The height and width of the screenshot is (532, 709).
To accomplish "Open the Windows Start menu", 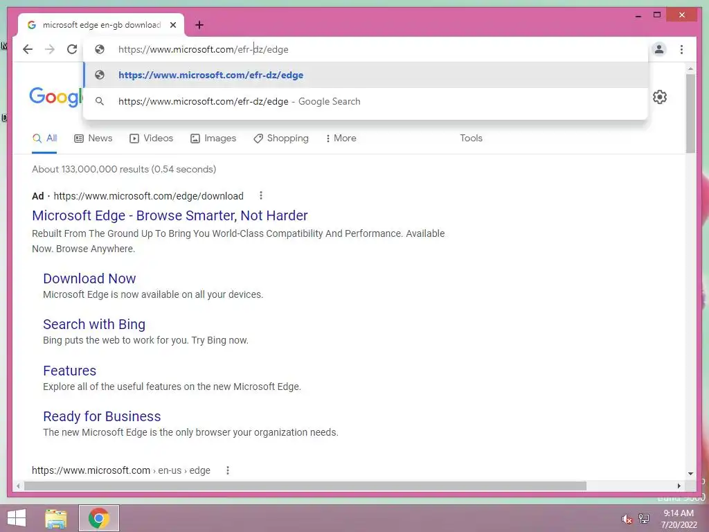I will point(17,518).
